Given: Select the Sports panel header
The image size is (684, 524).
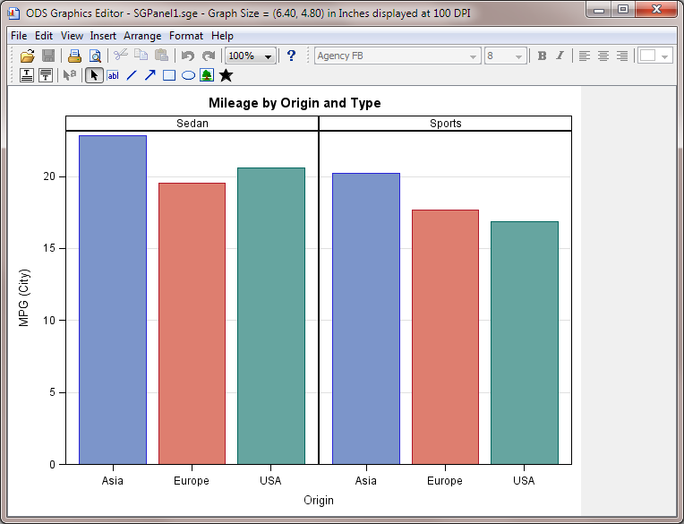Looking at the screenshot, I should tap(445, 124).
